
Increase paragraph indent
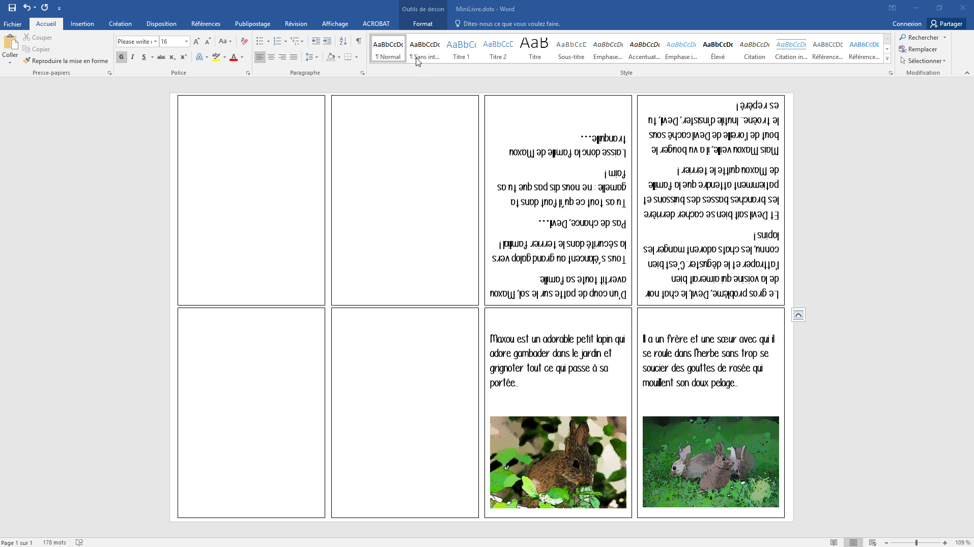click(327, 41)
